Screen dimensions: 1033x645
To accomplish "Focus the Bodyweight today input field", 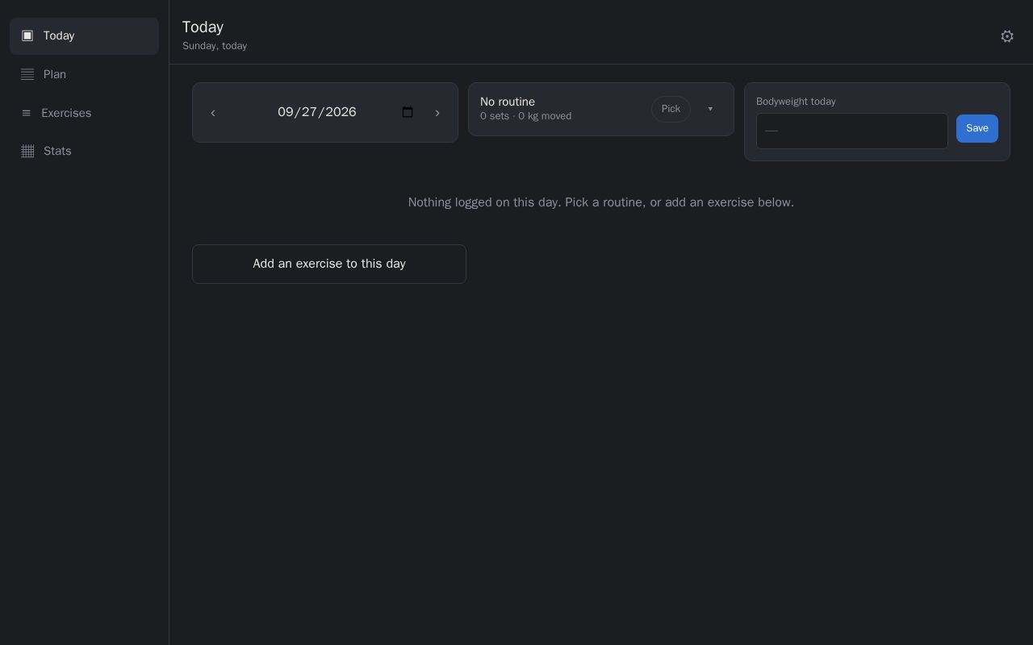I will point(852,131).
